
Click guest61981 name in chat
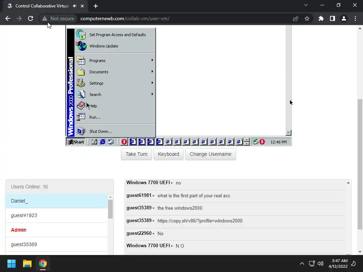tap(139, 195)
